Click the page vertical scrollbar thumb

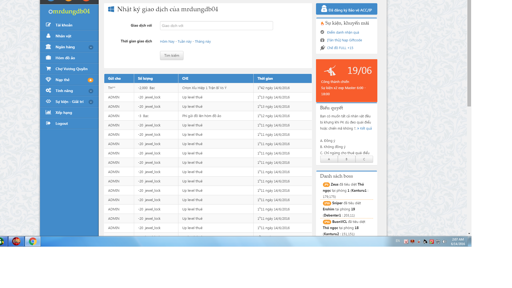tap(469, 53)
